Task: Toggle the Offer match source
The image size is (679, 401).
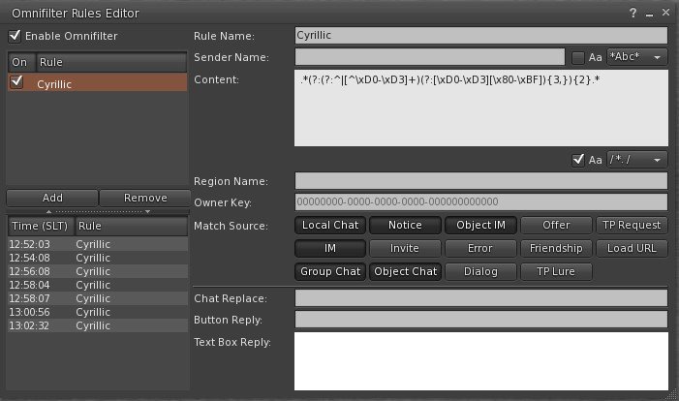Action: click(556, 225)
